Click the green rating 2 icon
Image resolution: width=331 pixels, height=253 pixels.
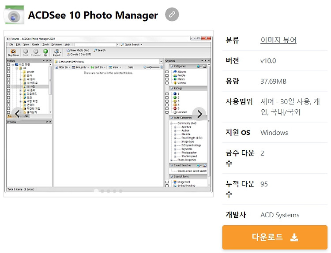tap(175, 97)
